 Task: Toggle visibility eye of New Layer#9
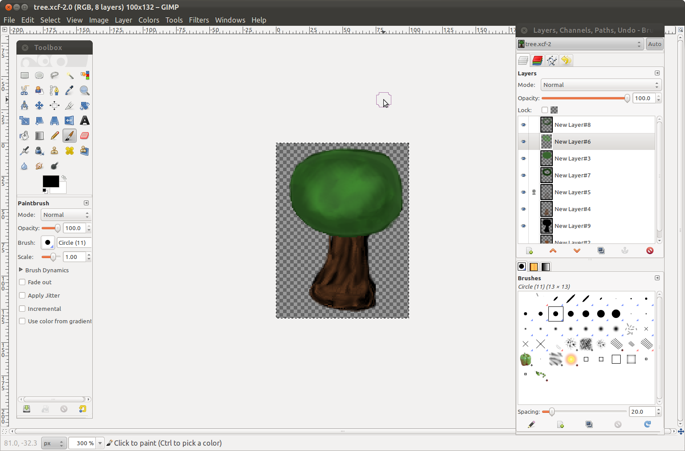click(x=524, y=226)
